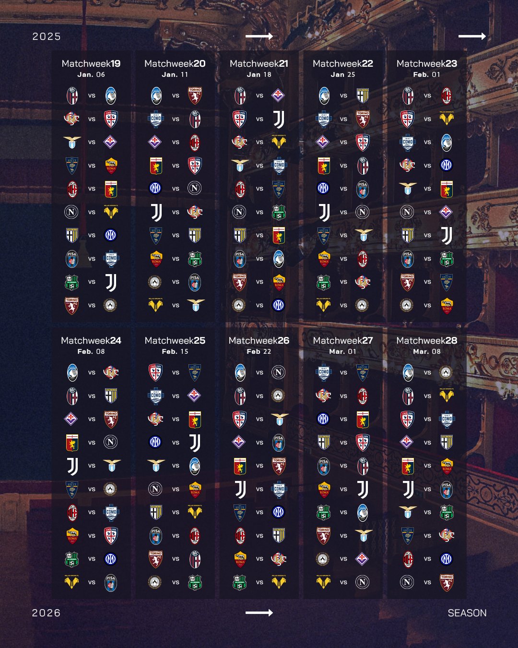This screenshot has width=518, height=648.
Task: Click the Roma logo in Matchweek25
Action: pos(195,489)
